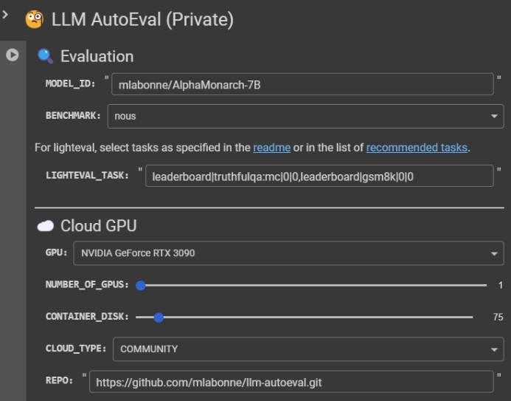The height and width of the screenshot is (401, 511).
Task: Click the BENCHMARK dropdown arrow
Action: pyautogui.click(x=494, y=116)
